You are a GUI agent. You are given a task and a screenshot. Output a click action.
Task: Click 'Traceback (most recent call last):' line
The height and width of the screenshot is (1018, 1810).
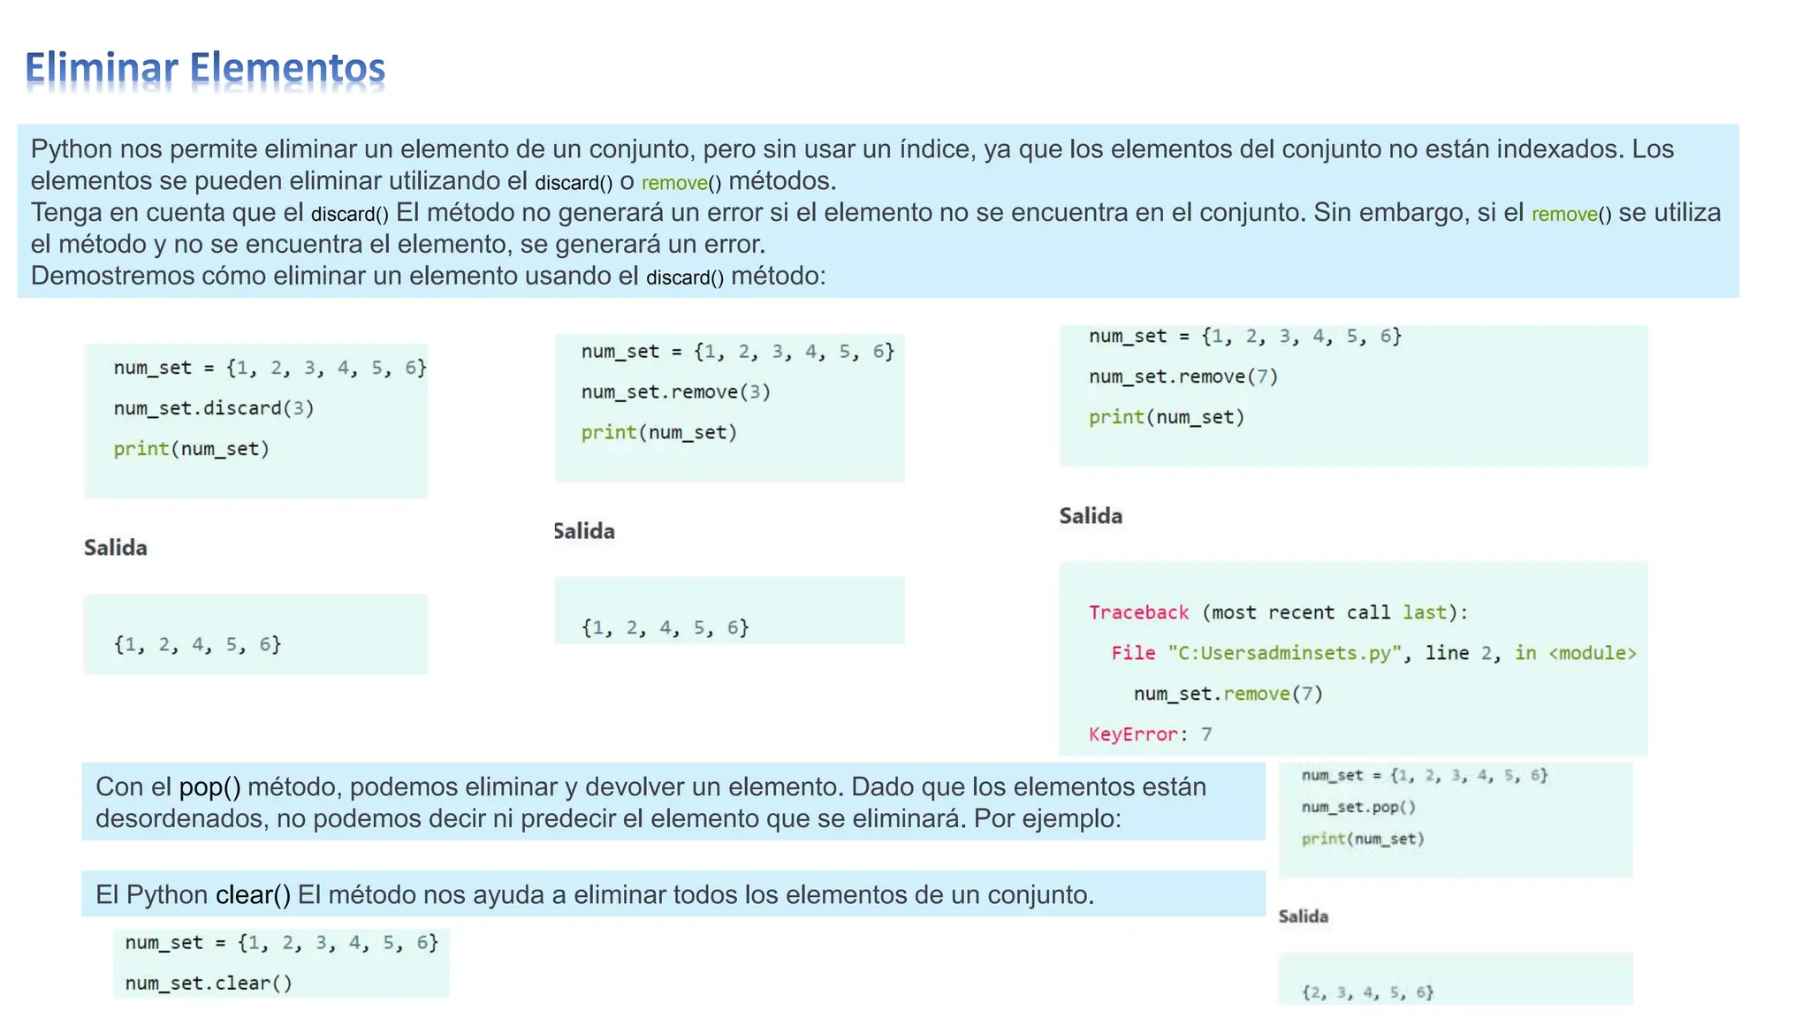(x=1278, y=612)
